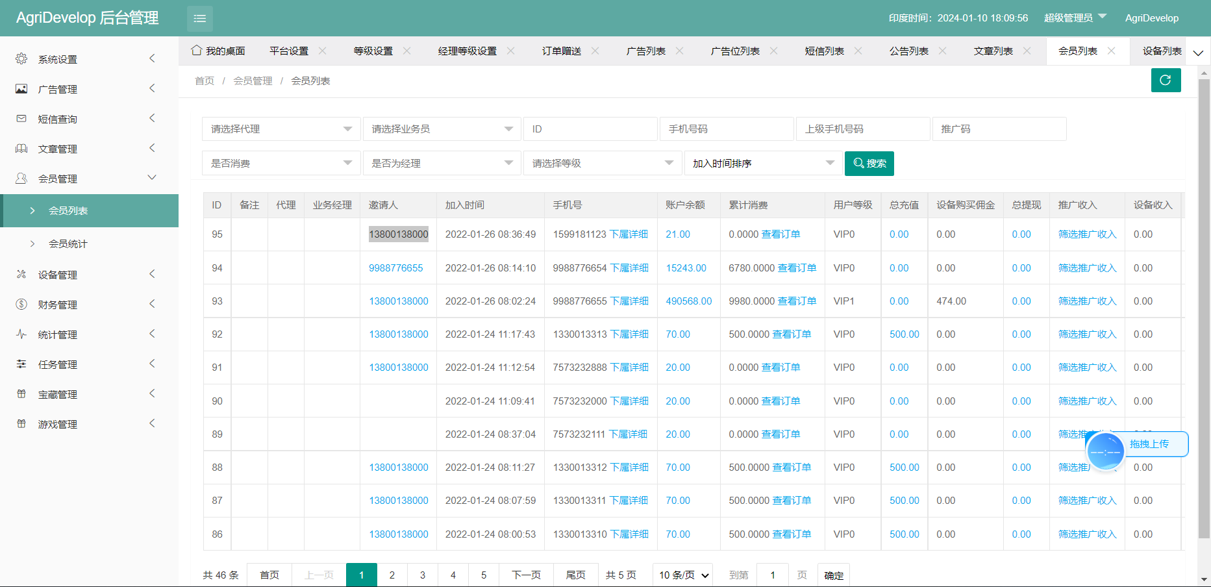Close the 短信列表 tab

(858, 51)
